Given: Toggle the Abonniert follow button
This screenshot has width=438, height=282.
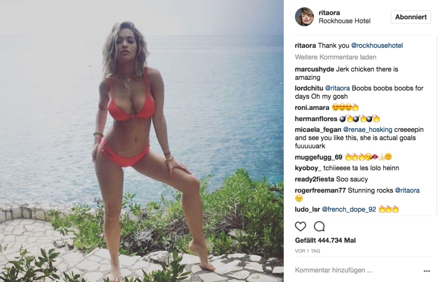Looking at the screenshot, I should point(411,17).
